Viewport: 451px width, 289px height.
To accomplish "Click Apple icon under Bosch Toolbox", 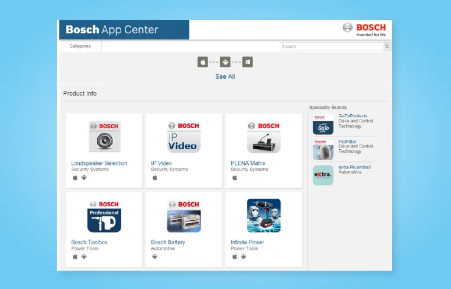I will 75,256.
